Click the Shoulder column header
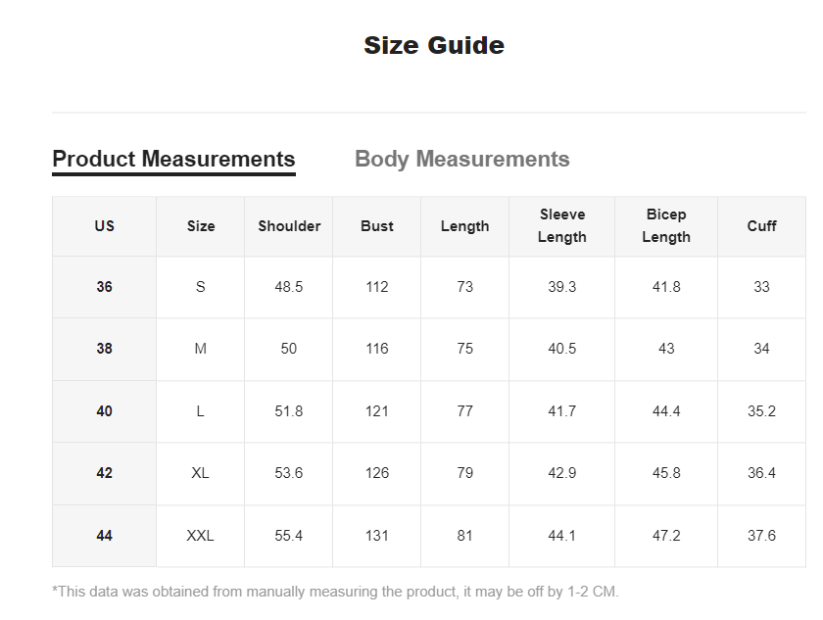Viewport: 823px width, 620px height. 289,226
